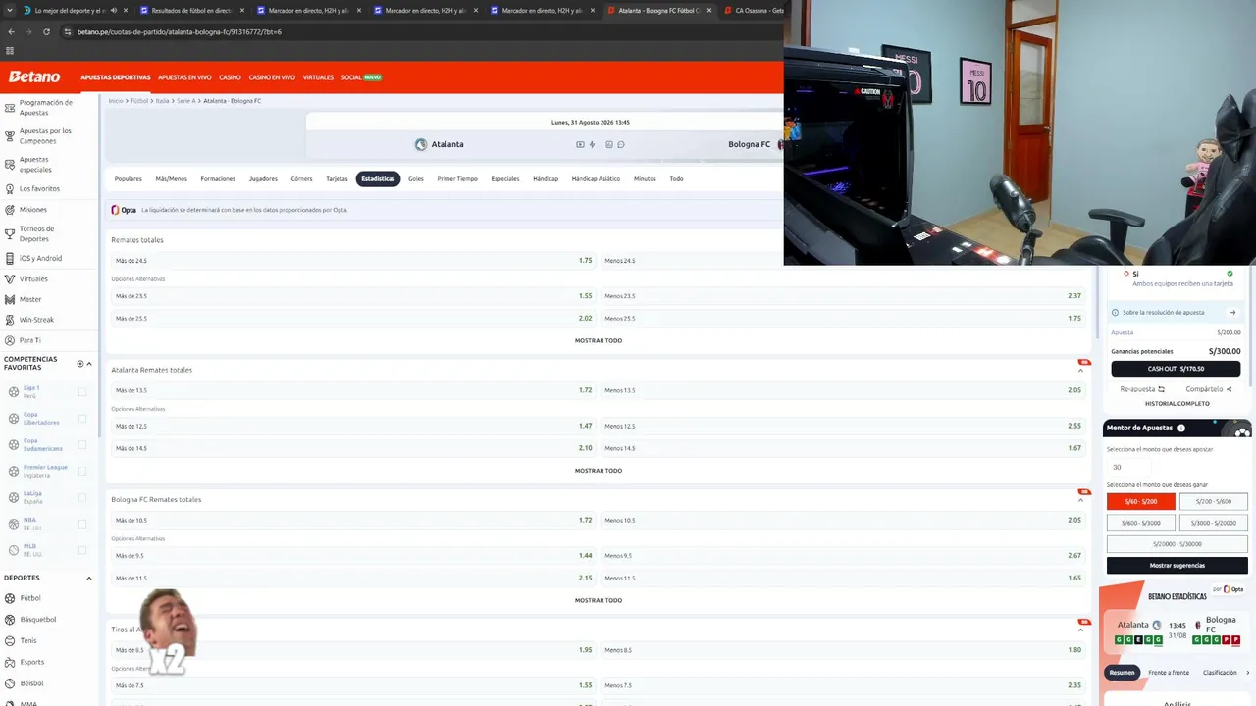Collapse the Deportes sidebar section
This screenshot has width=1256, height=706.
[89, 579]
